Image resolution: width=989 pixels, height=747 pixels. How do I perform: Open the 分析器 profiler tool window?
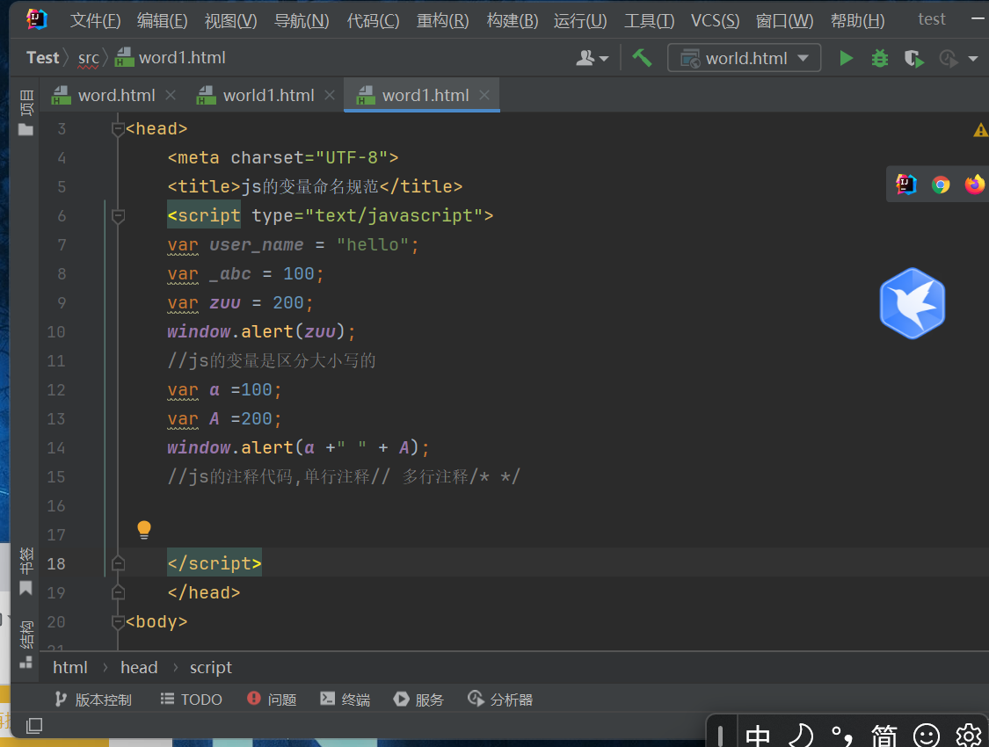pos(500,700)
